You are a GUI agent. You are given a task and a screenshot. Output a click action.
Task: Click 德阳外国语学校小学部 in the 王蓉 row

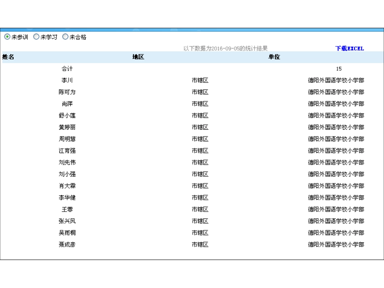[x=336, y=210]
